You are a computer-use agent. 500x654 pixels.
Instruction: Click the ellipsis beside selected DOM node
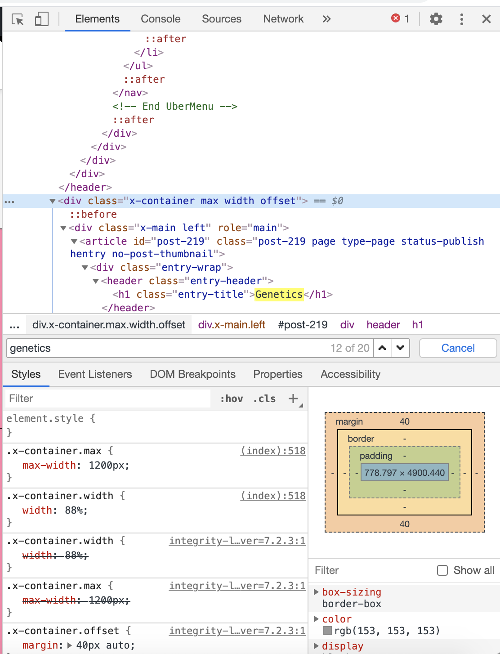[x=9, y=202]
